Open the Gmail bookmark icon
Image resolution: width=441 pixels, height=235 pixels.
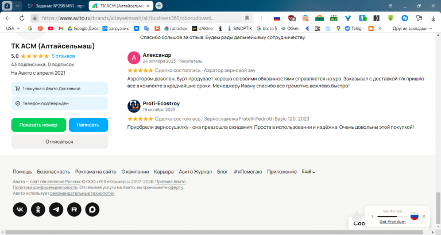[61, 28]
